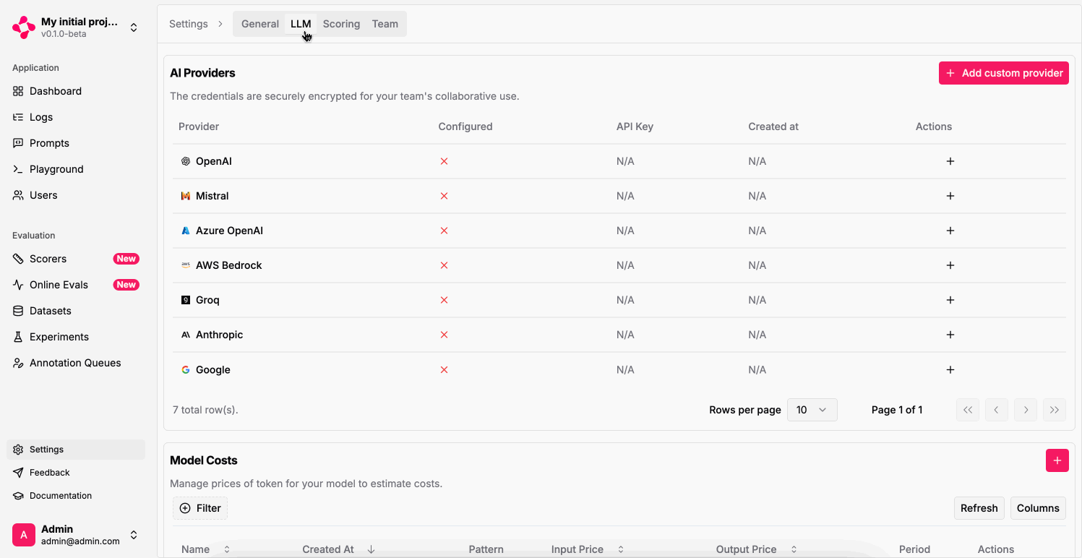Viewport: 1082px width, 558px height.
Task: Add OpenAI provider with plus icon
Action: tap(950, 161)
